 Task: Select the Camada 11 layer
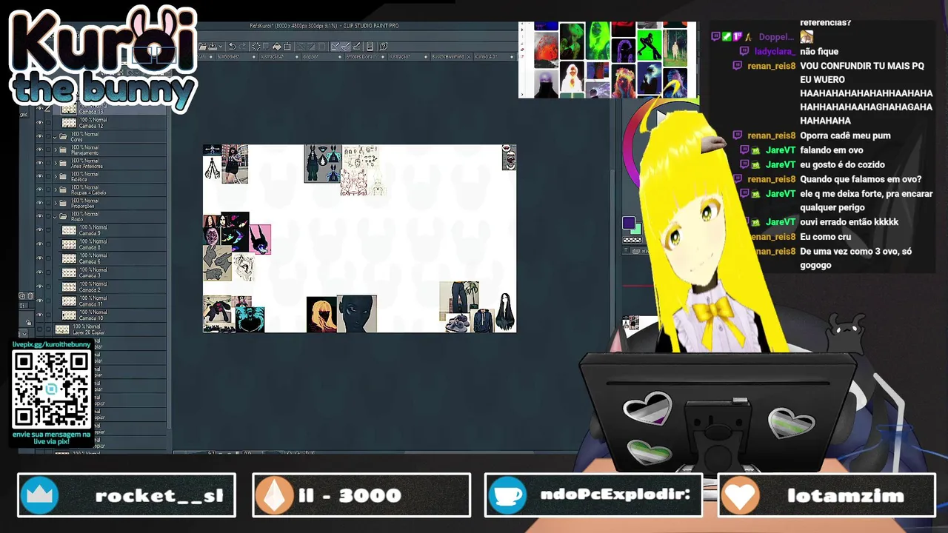click(111, 301)
